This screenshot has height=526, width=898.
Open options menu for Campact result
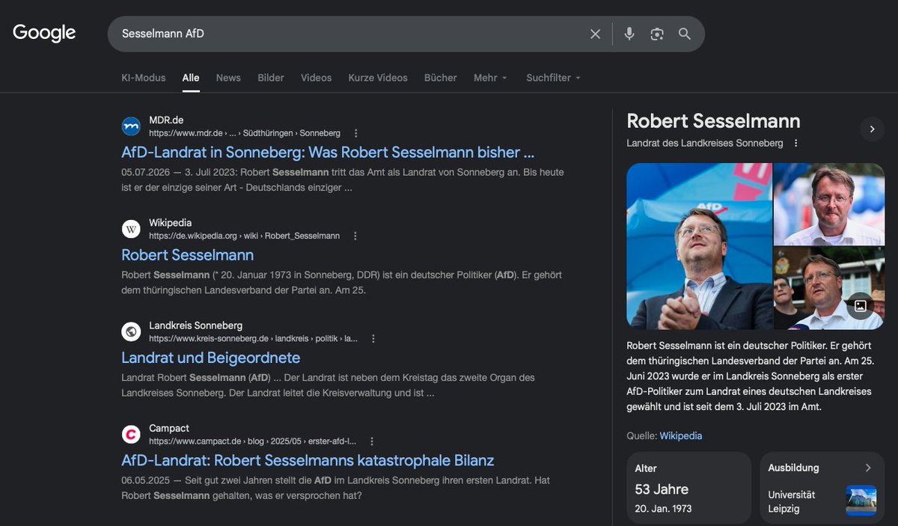pyautogui.click(x=372, y=441)
